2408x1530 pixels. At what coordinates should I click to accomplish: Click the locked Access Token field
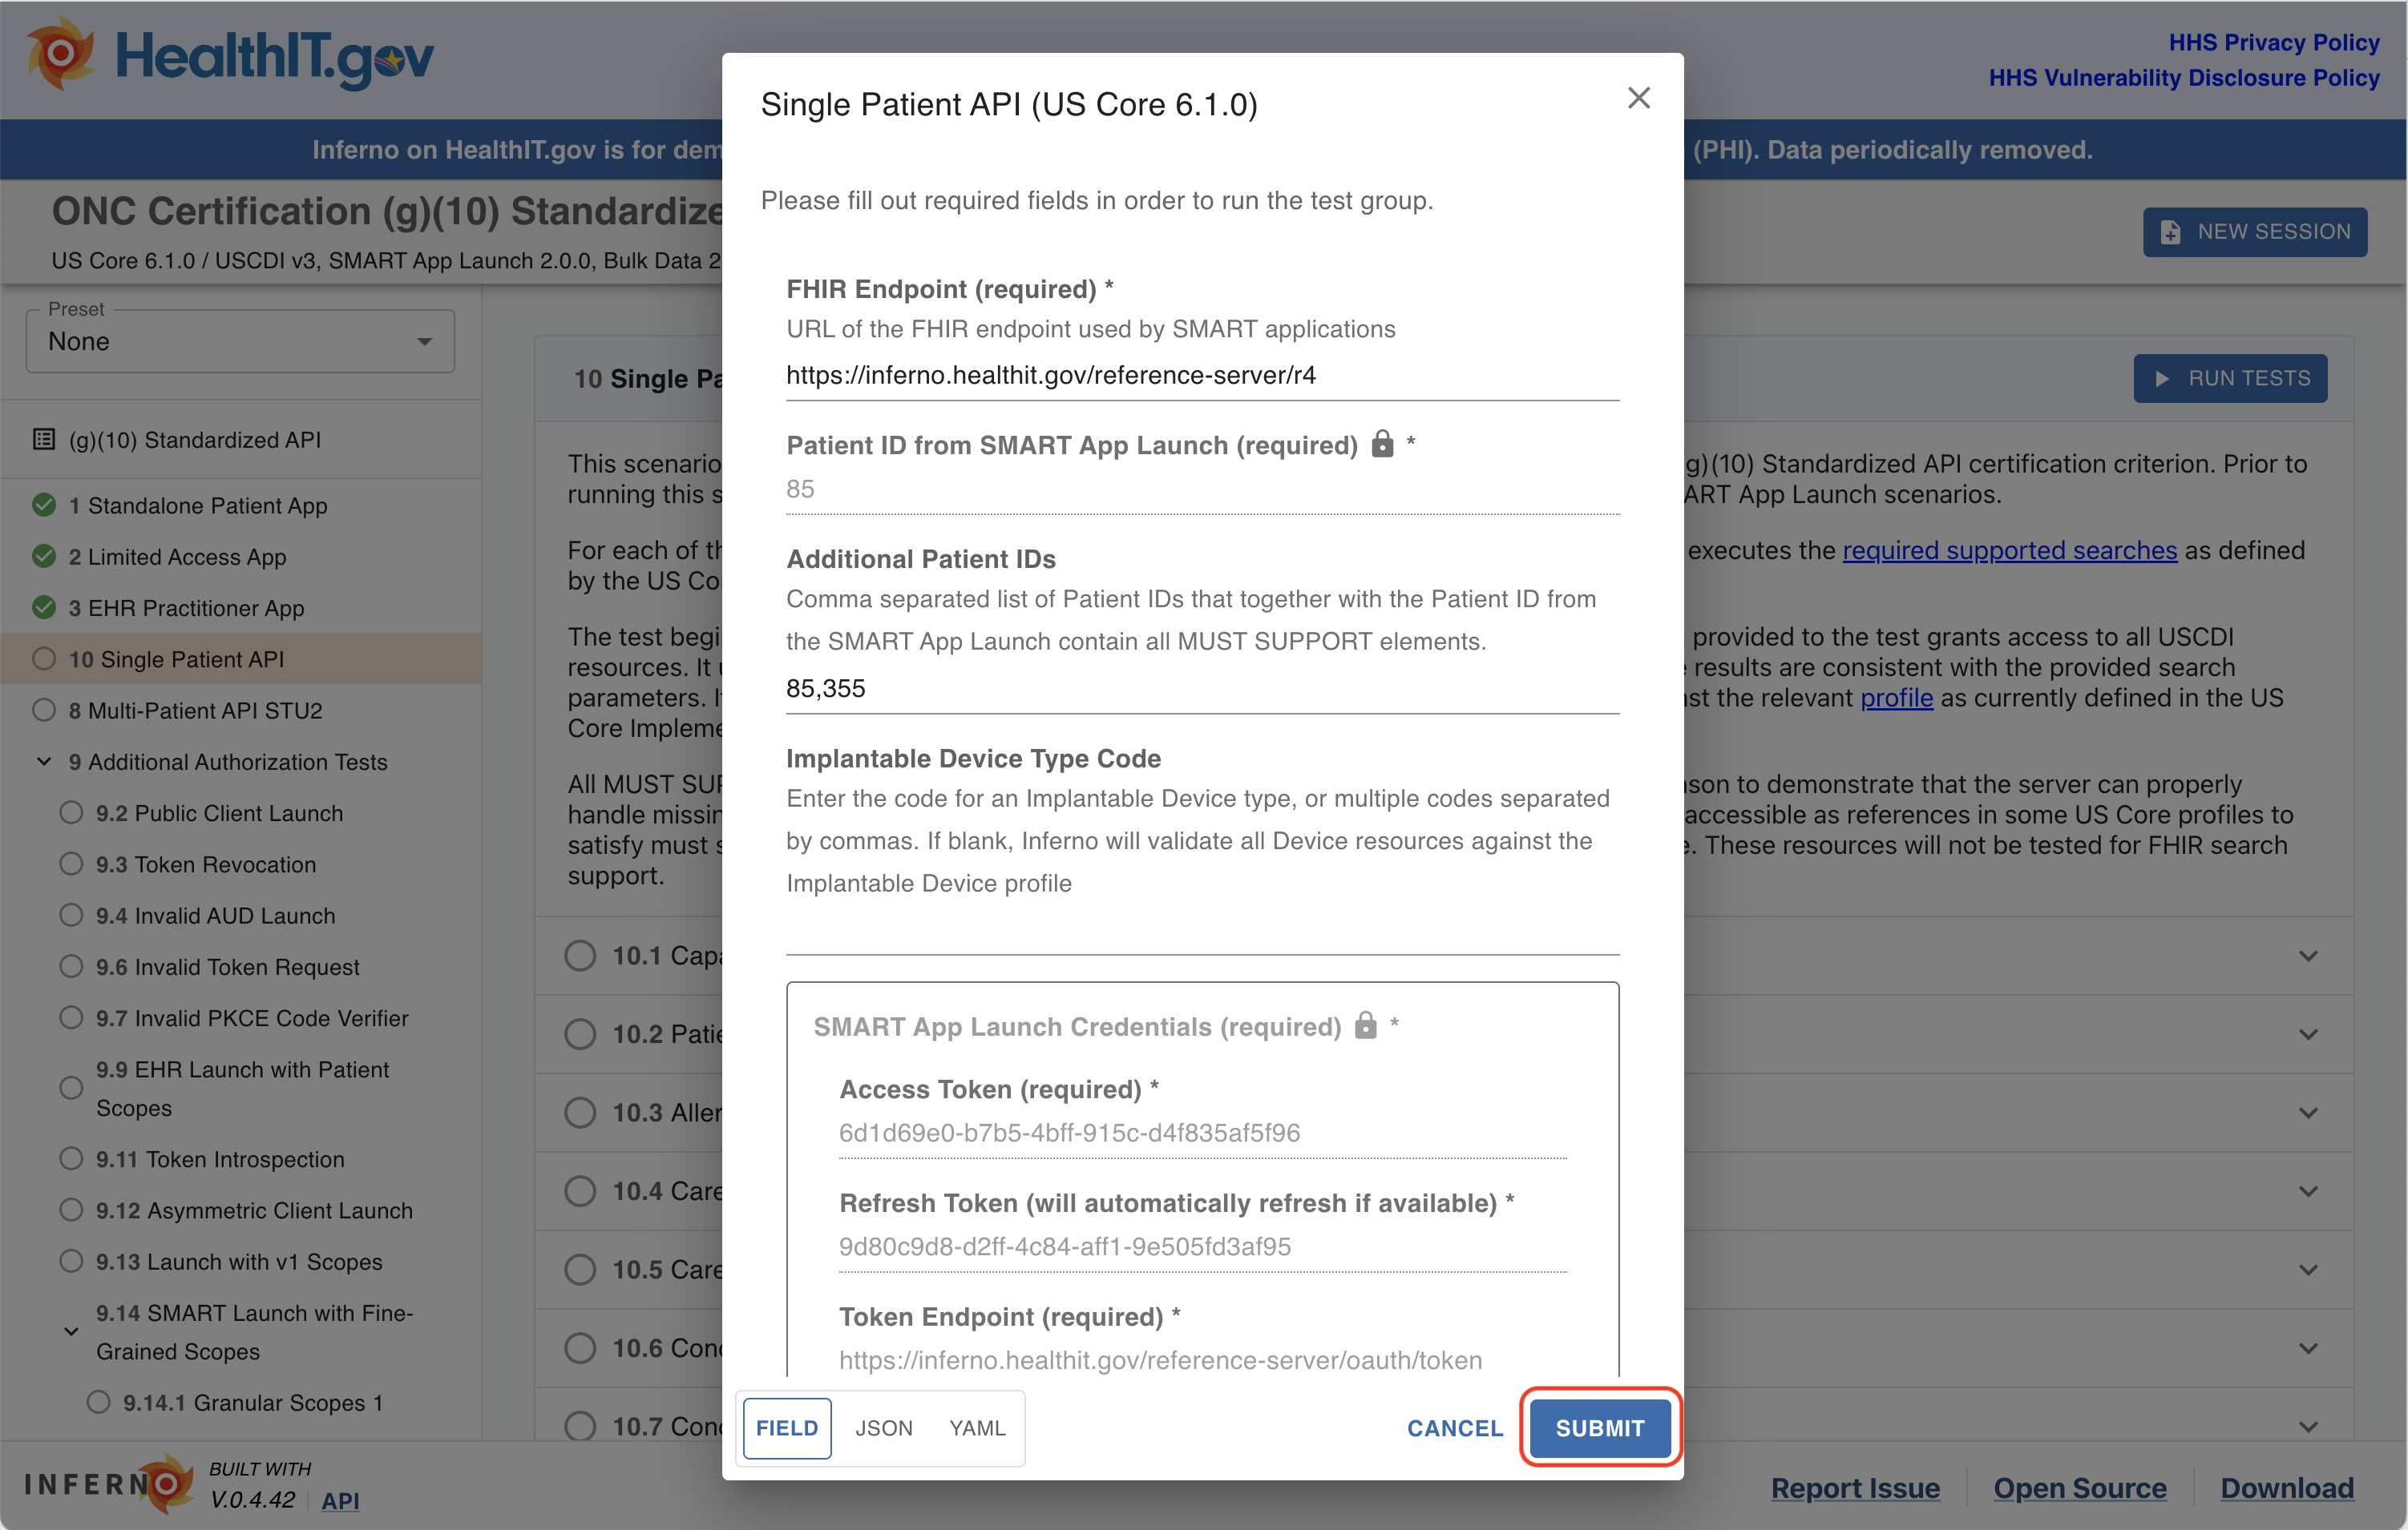[1202, 1133]
